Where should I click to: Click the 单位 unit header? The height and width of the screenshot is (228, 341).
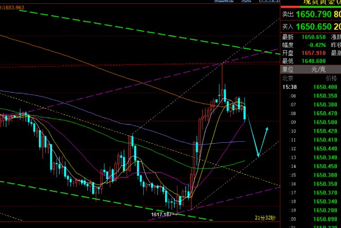[x=288, y=69]
